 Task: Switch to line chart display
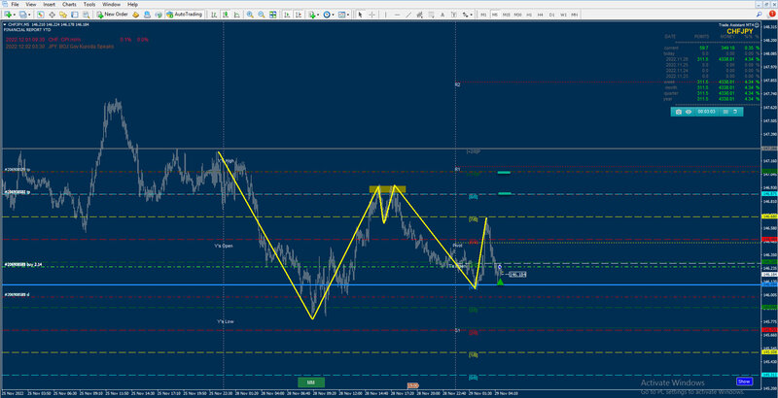pos(236,15)
